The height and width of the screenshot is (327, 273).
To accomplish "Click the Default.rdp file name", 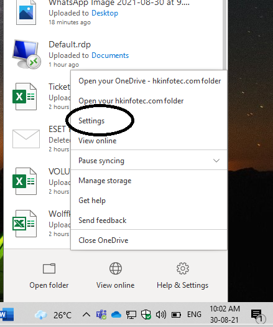I will coord(70,44).
